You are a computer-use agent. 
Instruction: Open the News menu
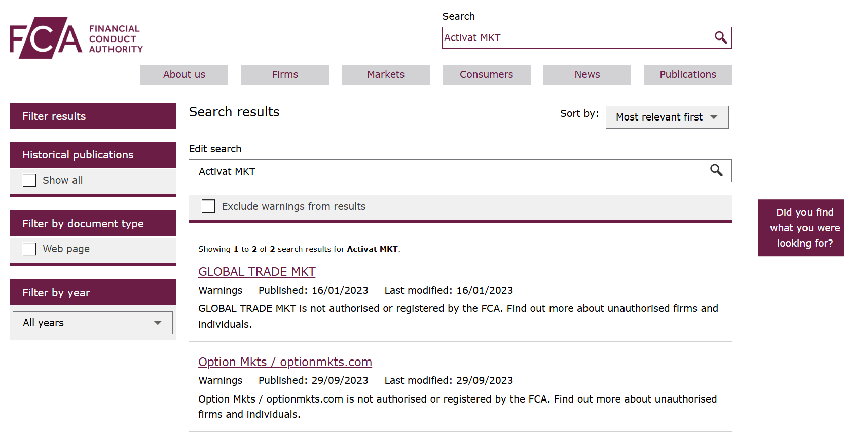pyautogui.click(x=587, y=74)
